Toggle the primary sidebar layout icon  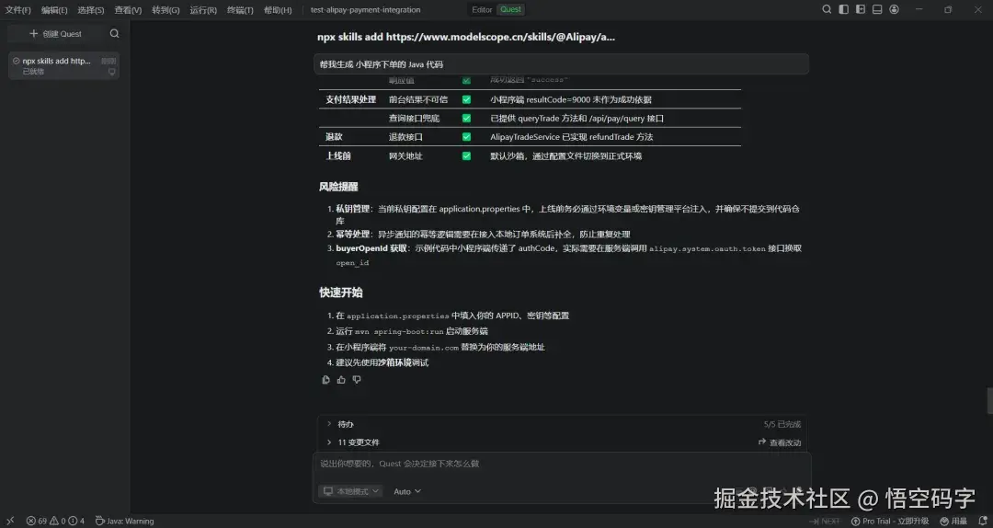pyautogui.click(x=843, y=9)
